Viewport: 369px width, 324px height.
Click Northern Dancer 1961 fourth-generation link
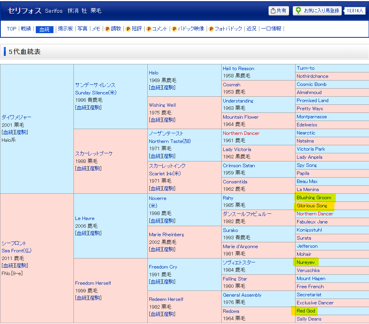[x=241, y=133]
